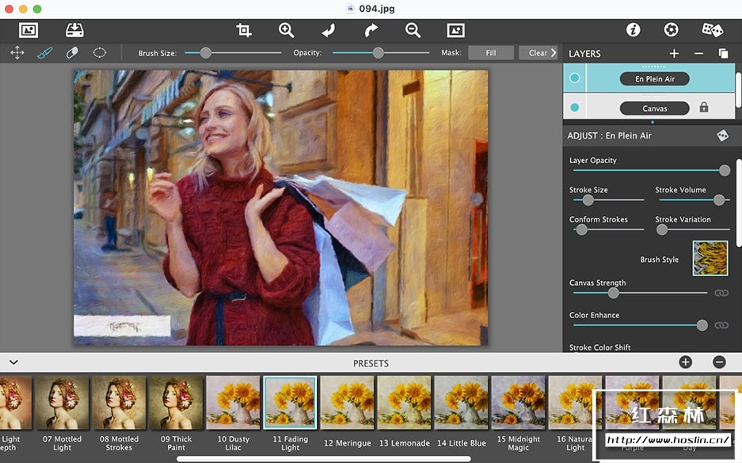Toggle the Canvas Strength link icon

(721, 293)
